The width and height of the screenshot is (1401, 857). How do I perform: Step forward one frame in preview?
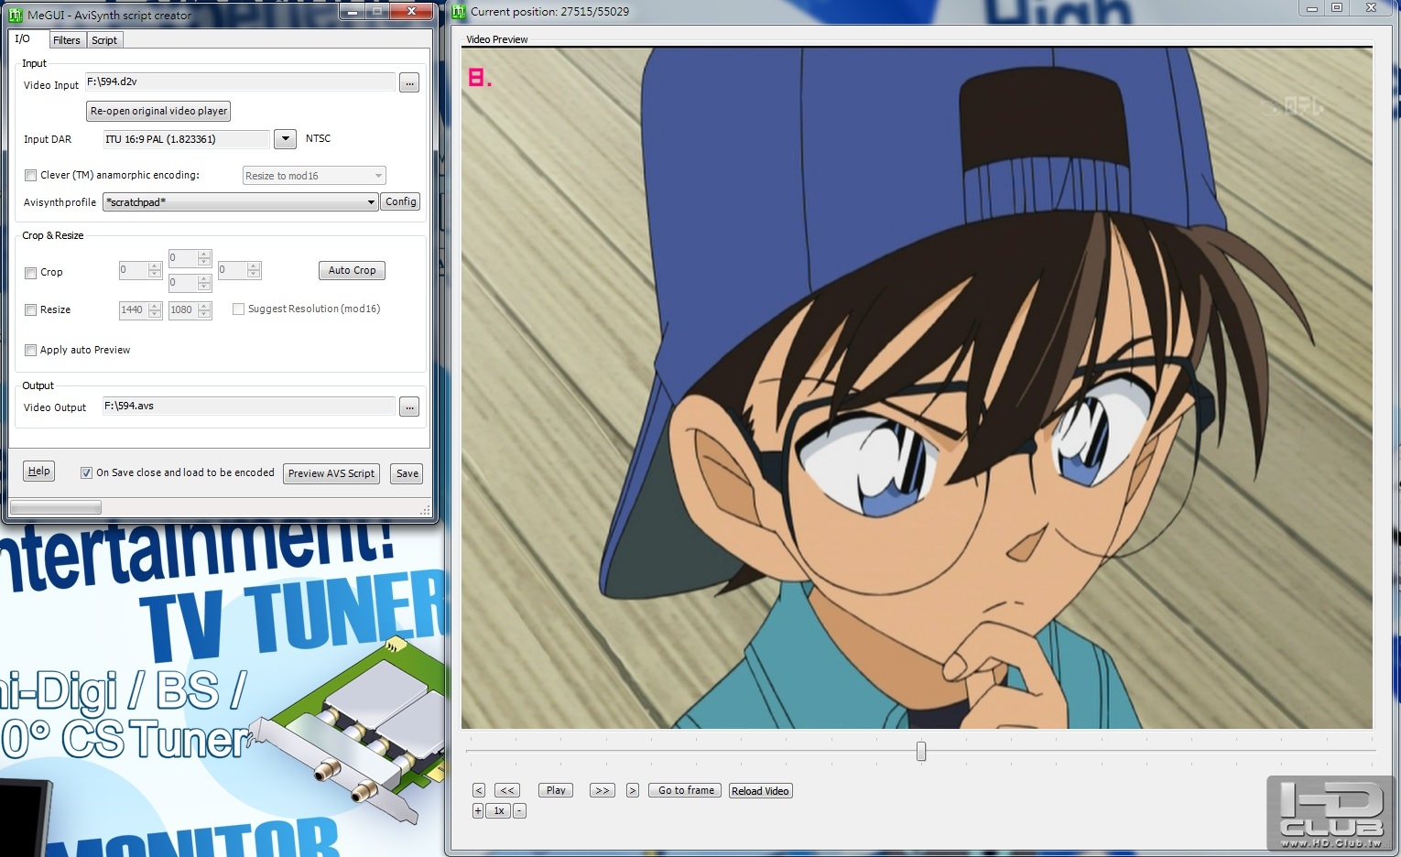tap(632, 790)
